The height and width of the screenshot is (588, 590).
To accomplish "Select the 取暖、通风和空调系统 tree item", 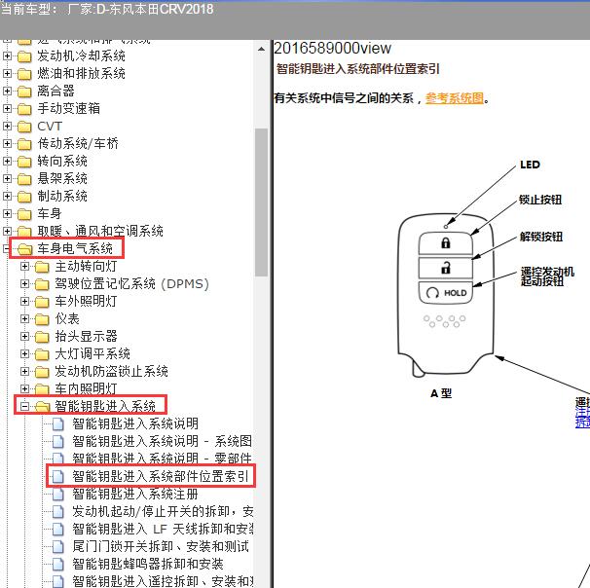I will 100,231.
